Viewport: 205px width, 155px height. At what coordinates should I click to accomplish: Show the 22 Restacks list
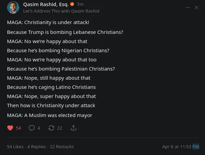click(x=62, y=147)
